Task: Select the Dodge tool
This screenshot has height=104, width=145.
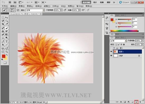Action: pyautogui.click(x=7, y=38)
